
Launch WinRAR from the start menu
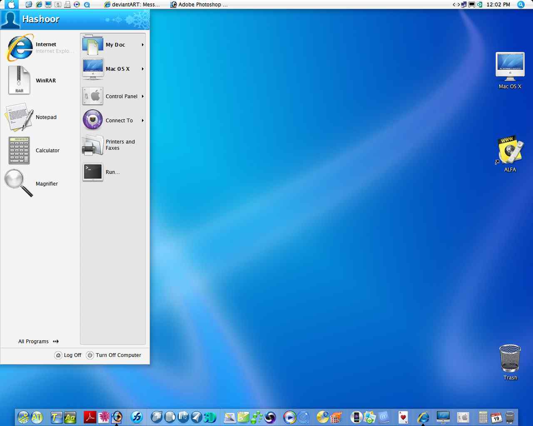tap(40, 80)
